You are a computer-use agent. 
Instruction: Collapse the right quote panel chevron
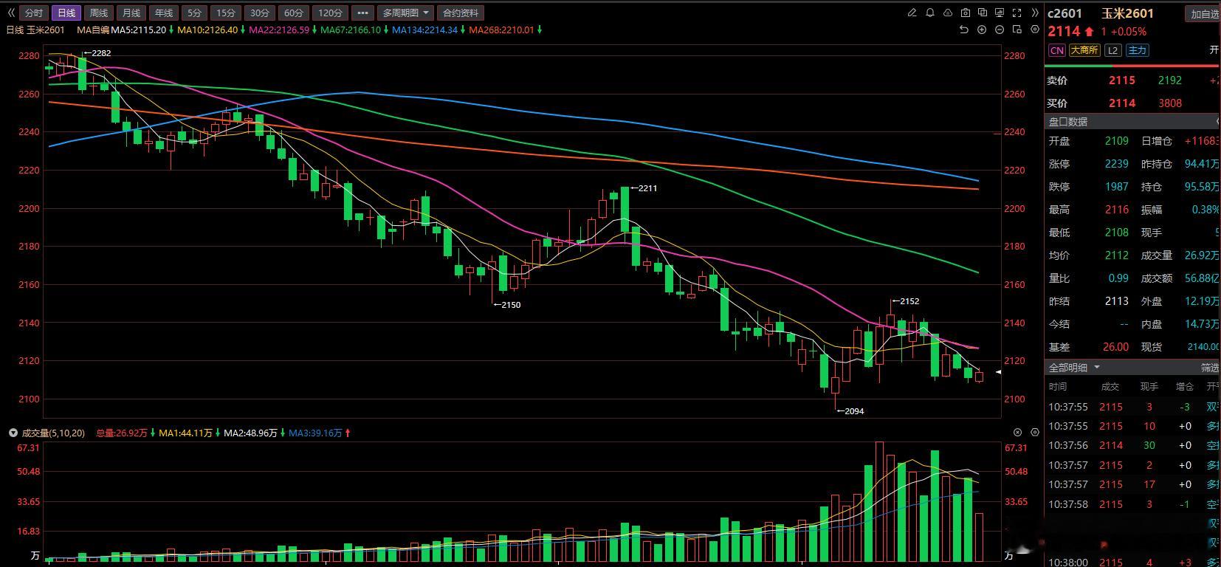pos(1035,13)
